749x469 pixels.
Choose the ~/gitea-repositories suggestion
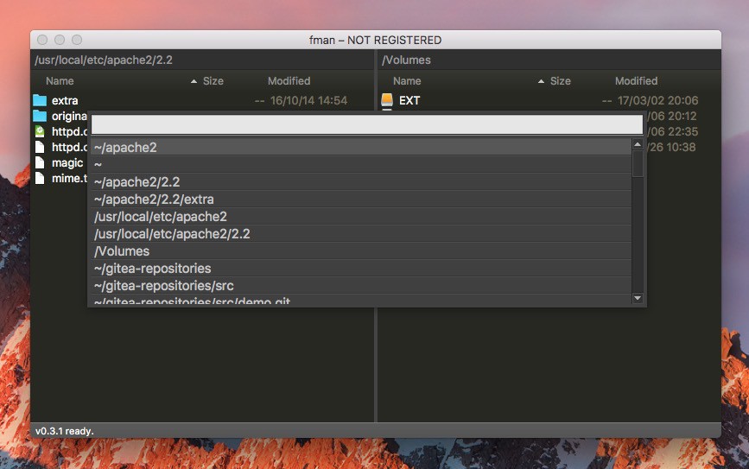[x=362, y=268]
